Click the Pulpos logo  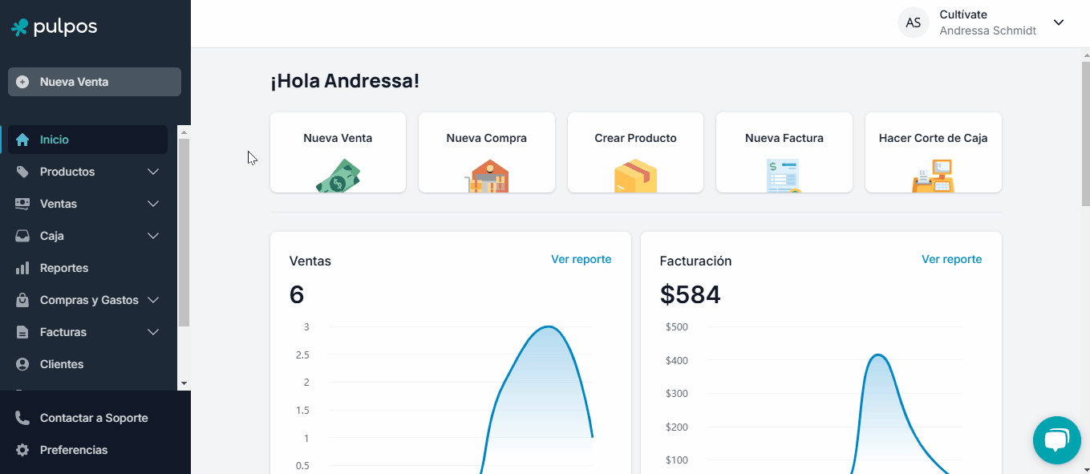54,27
